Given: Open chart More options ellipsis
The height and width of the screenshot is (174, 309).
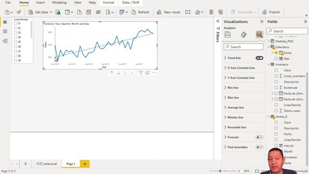Looking at the screenshot, I should [154, 73].
